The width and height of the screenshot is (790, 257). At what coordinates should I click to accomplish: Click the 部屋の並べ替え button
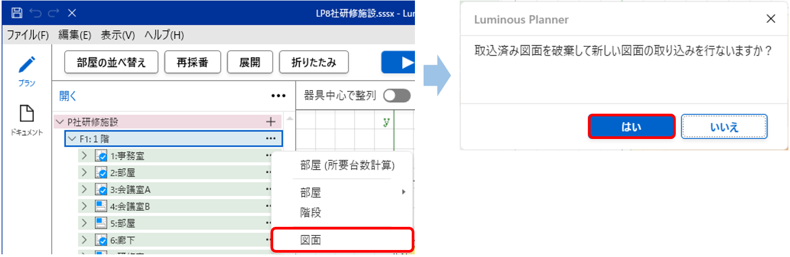tap(112, 62)
